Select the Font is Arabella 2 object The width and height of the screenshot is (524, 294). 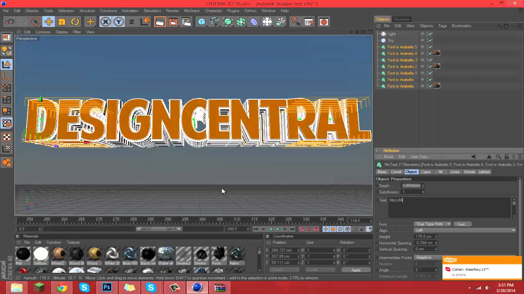402,67
